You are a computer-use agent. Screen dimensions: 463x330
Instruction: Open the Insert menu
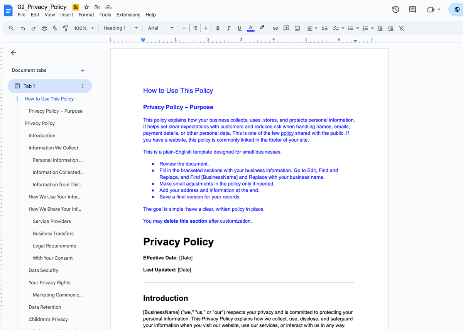[67, 15]
